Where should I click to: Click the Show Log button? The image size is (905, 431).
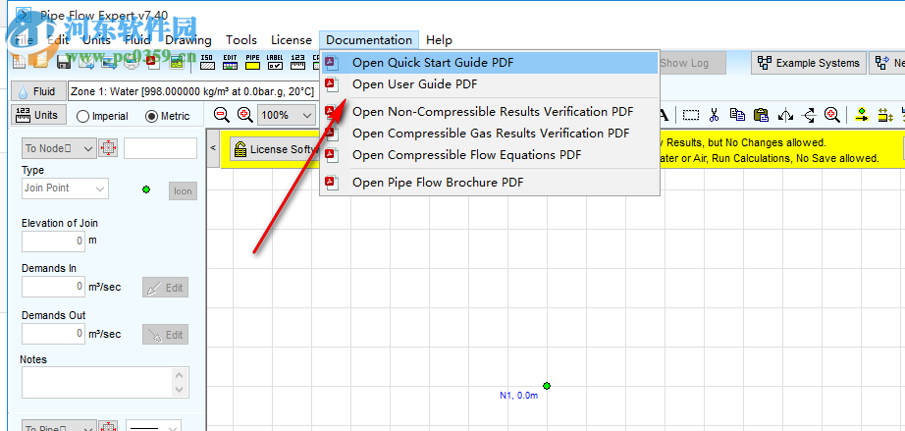point(691,63)
